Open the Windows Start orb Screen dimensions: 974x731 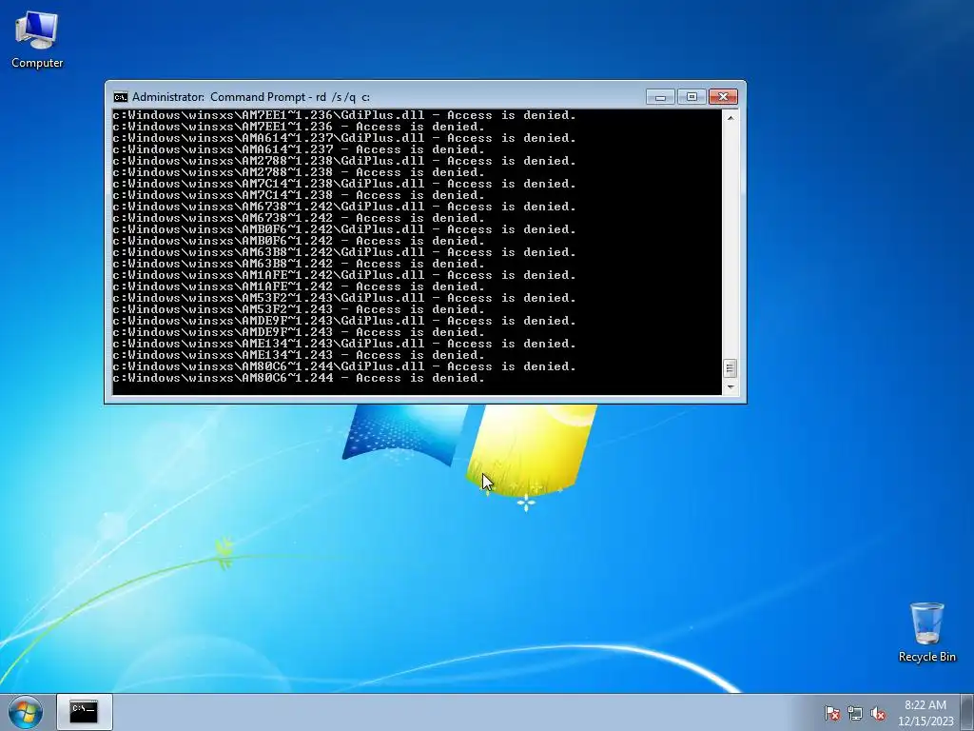pos(26,712)
